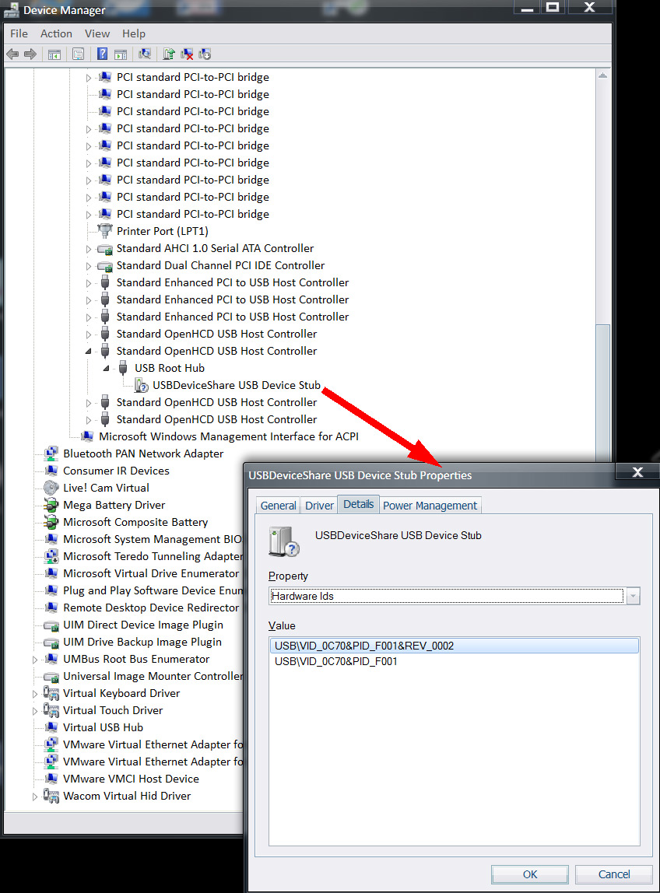The height and width of the screenshot is (893, 660).
Task: Click the Bluetooth PAN Network Adapter icon
Action: pos(51,454)
